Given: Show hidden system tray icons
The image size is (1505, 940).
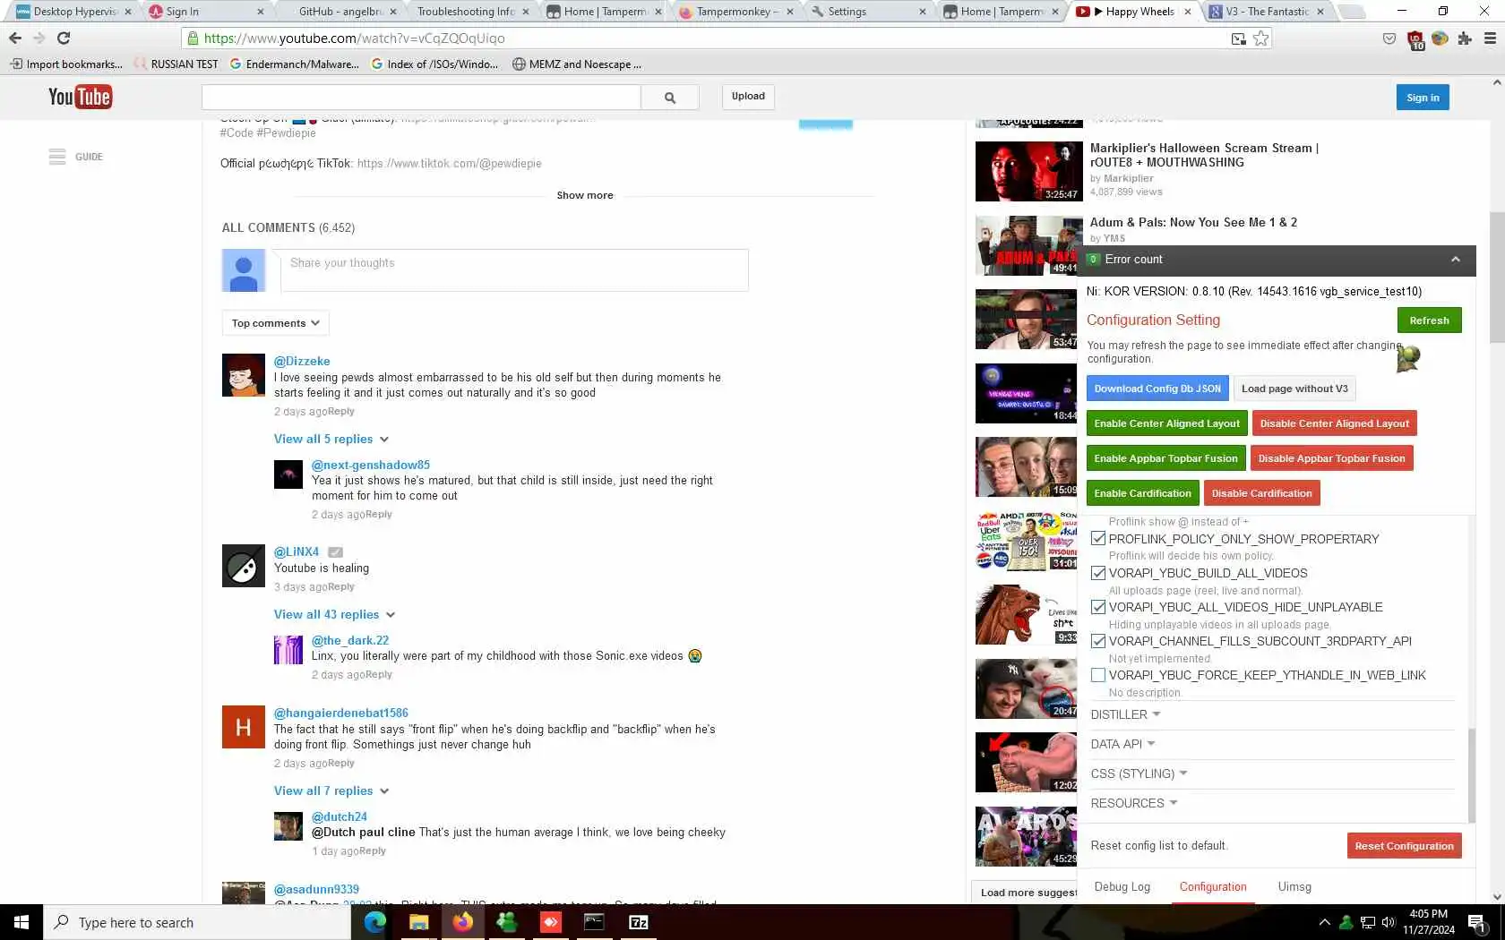Looking at the screenshot, I should click(1324, 922).
